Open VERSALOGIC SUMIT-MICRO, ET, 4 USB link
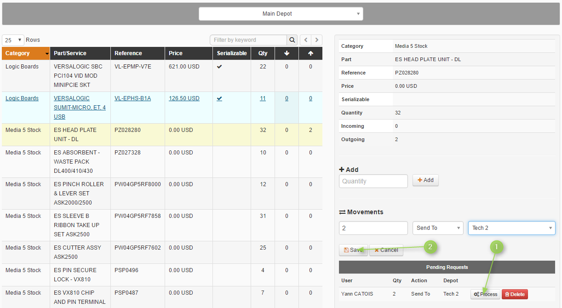This screenshot has height=308, width=562. pos(80,108)
